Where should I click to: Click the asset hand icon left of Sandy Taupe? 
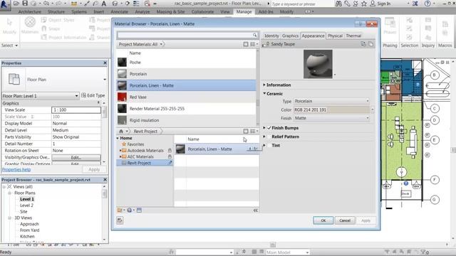tap(266, 44)
